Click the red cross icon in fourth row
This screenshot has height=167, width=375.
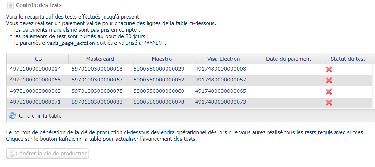click(x=329, y=103)
